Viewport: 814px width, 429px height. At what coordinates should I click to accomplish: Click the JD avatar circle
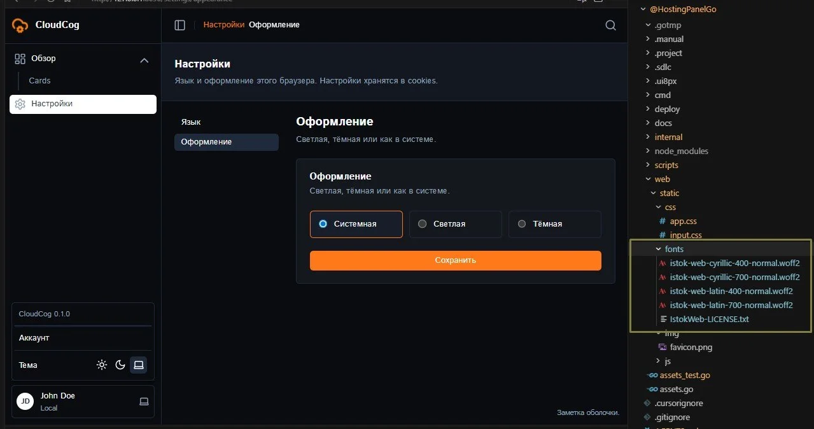click(25, 401)
